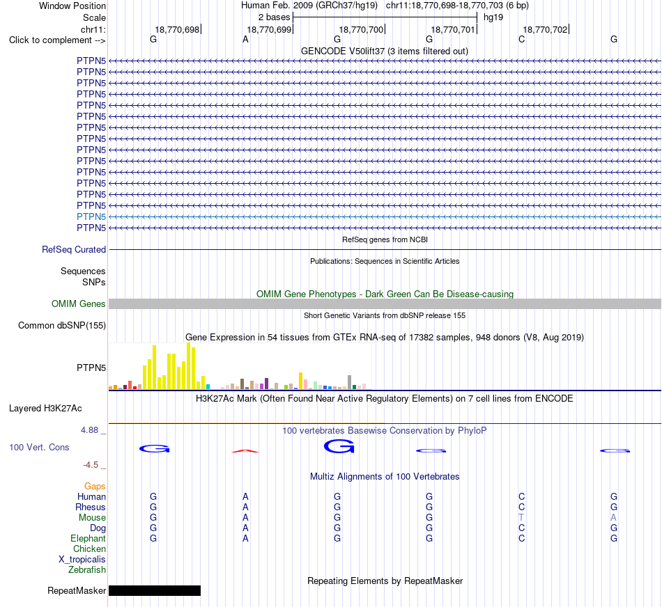This screenshot has height=607, width=662.
Task: Select the light-blue PTPN5 transcript label
Action: tap(91, 216)
